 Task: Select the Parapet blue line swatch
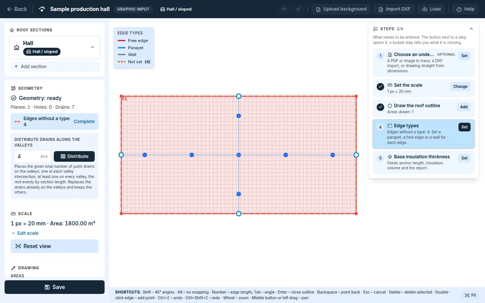tap(122, 48)
